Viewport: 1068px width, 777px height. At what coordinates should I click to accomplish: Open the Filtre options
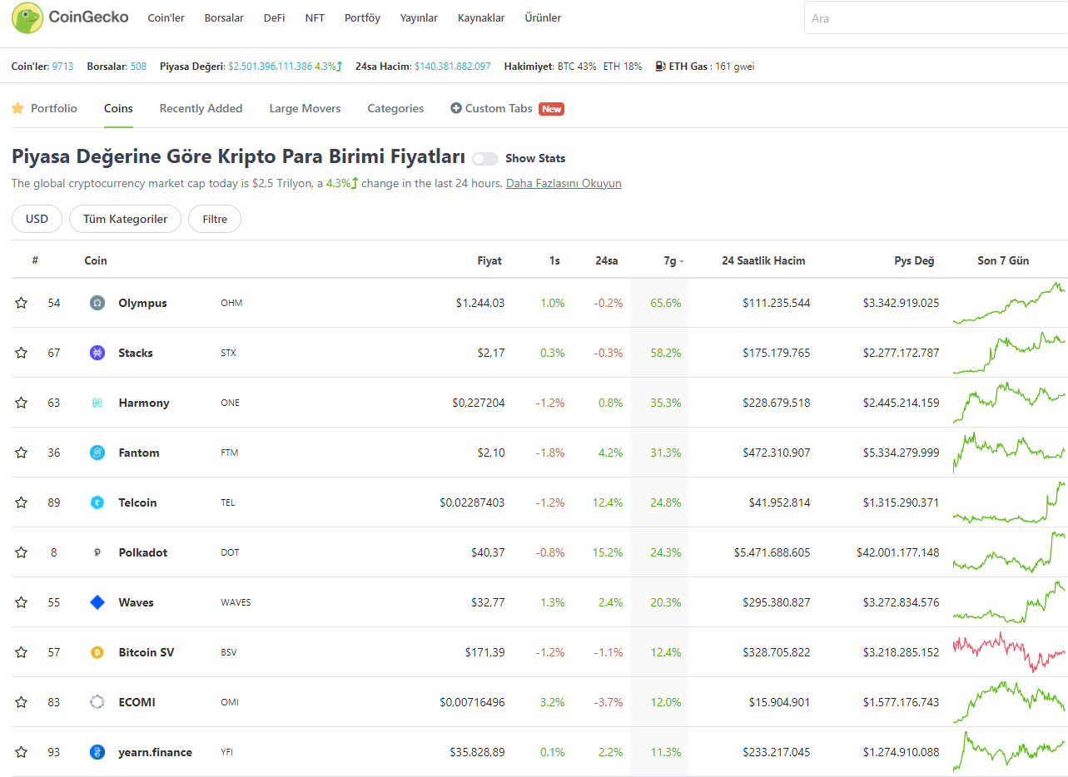(215, 220)
